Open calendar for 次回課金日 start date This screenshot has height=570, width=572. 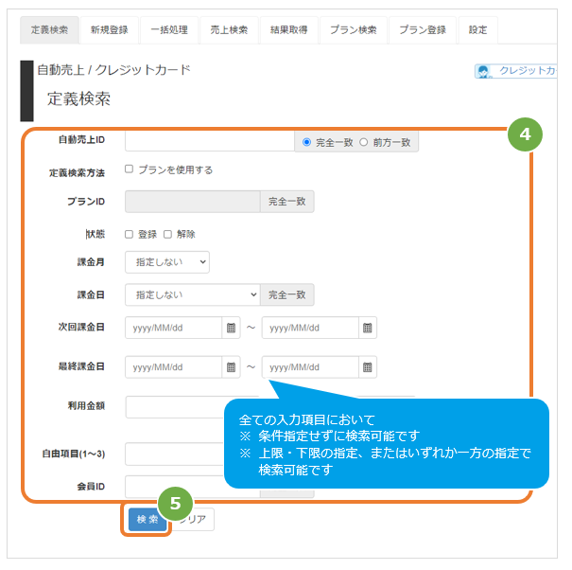(231, 328)
